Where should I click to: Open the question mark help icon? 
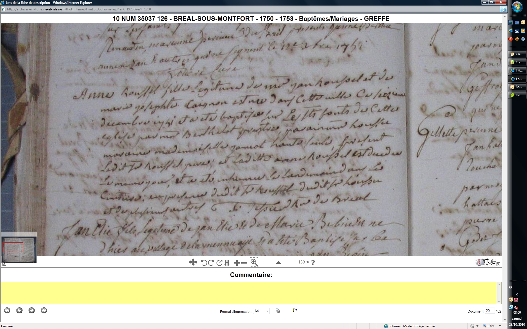tap(313, 262)
